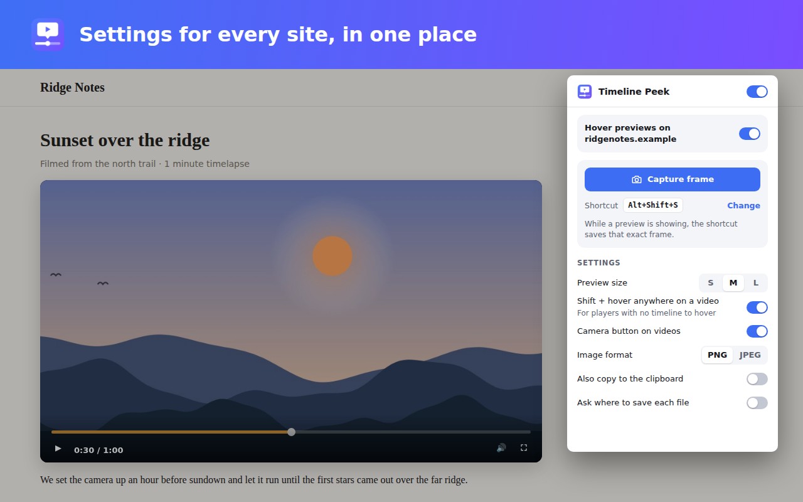Click the Timeline Peek logo in the banner

point(48,35)
